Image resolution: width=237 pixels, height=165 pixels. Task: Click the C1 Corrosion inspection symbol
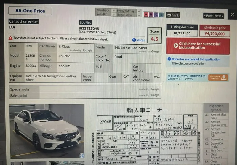coord(216,140)
